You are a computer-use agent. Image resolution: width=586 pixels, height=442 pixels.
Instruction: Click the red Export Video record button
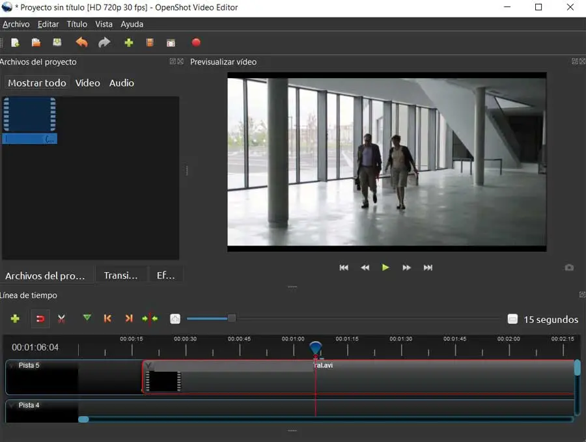196,43
